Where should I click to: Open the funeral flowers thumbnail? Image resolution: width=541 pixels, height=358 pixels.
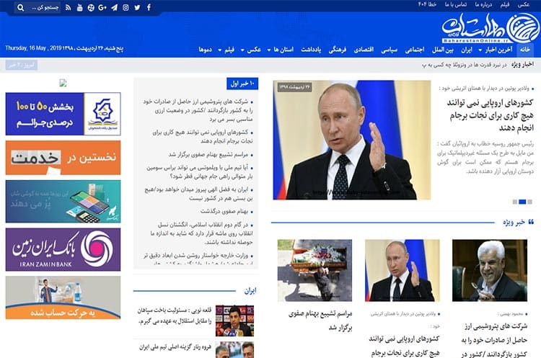(x=315, y=271)
